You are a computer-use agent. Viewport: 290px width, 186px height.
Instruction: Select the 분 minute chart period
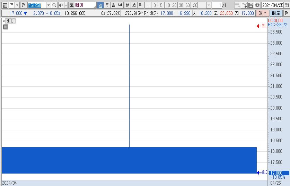(127, 5)
